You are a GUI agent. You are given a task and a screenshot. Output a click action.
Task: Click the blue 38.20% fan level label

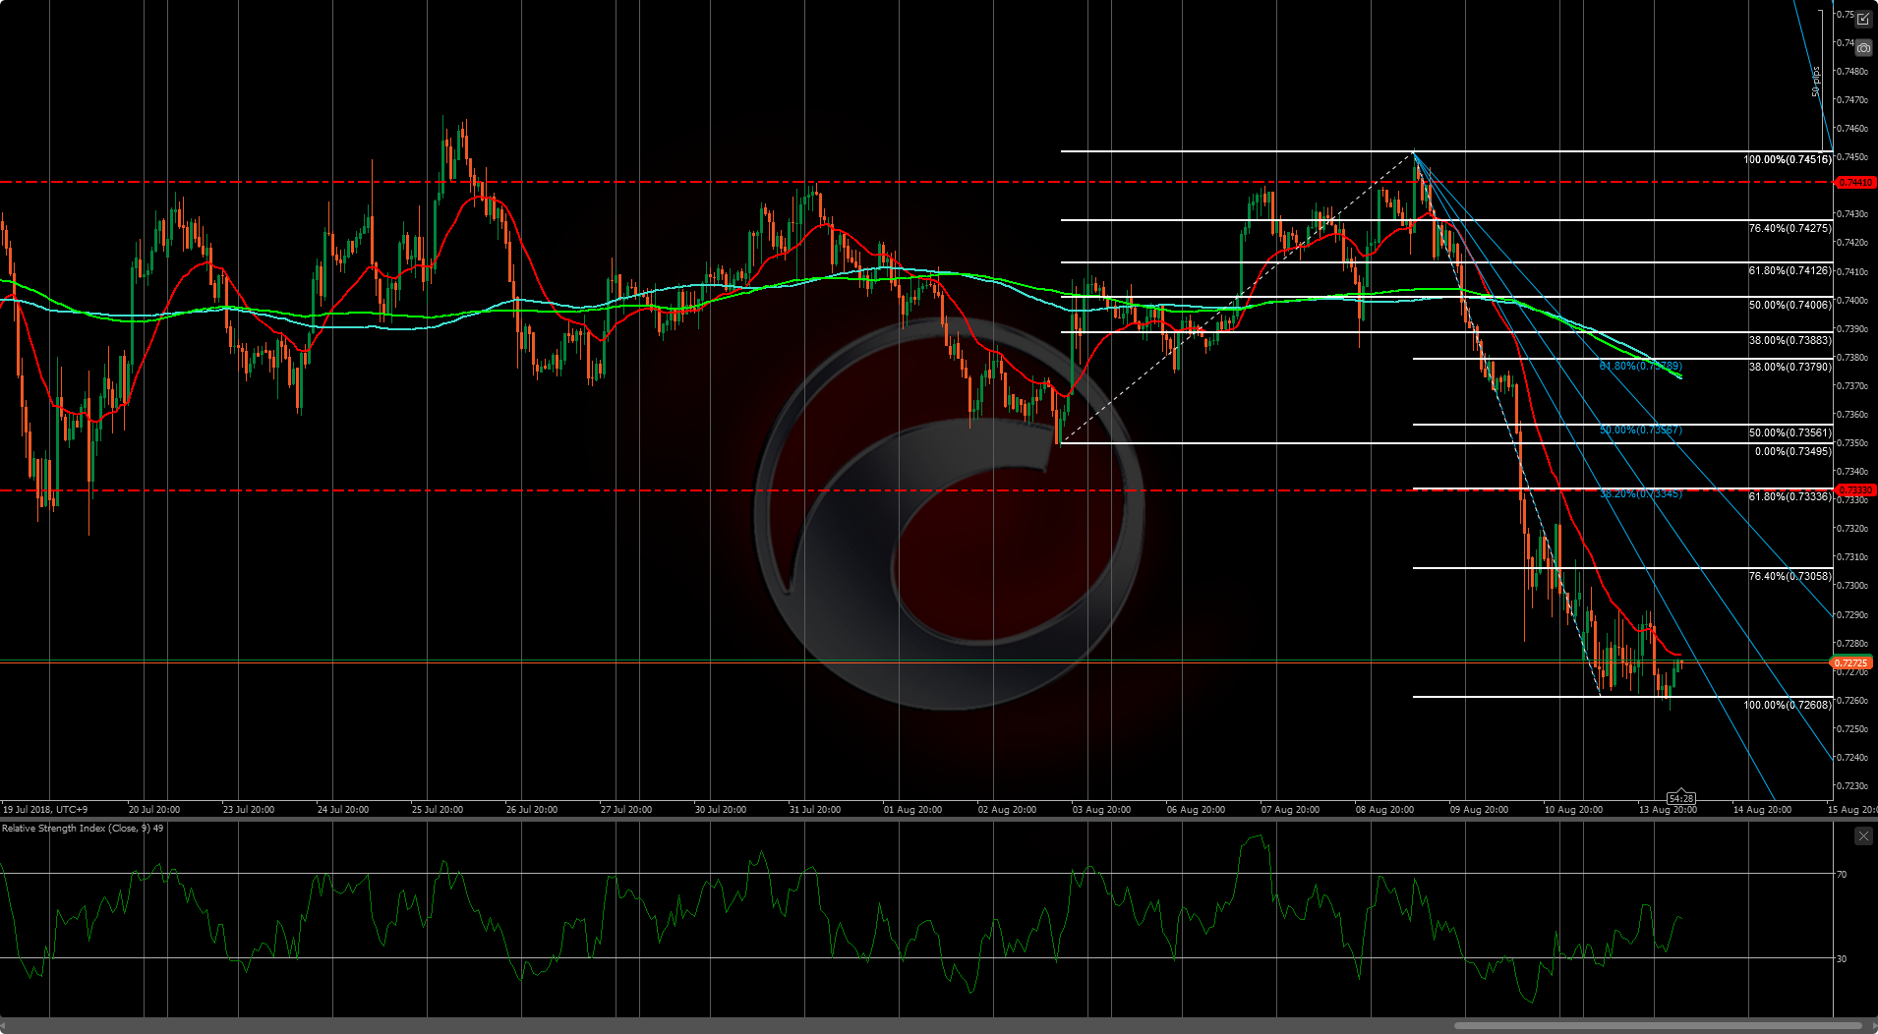pos(1640,493)
